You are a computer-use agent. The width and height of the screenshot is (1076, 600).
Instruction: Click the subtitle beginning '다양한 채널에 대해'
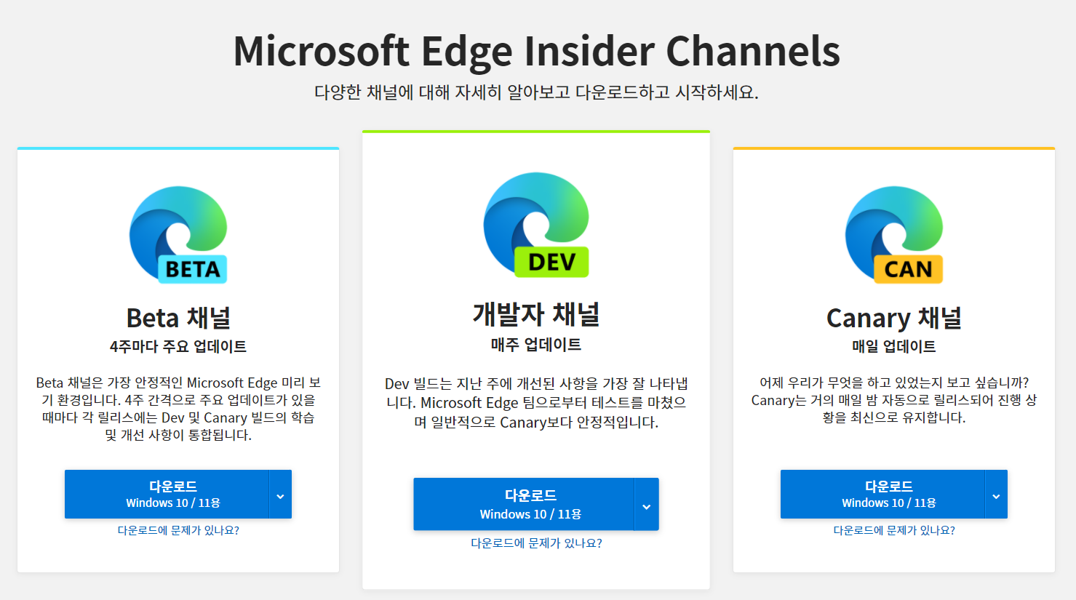pyautogui.click(x=537, y=92)
